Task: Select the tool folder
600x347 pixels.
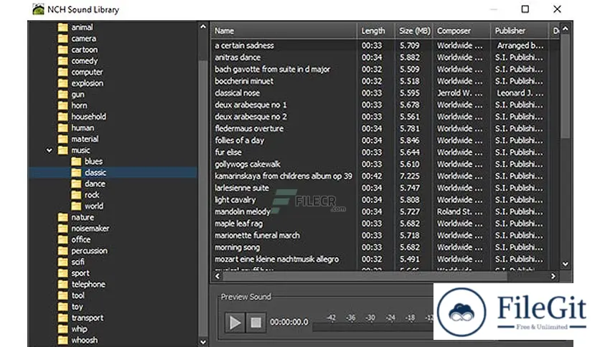Action: tap(71, 295)
